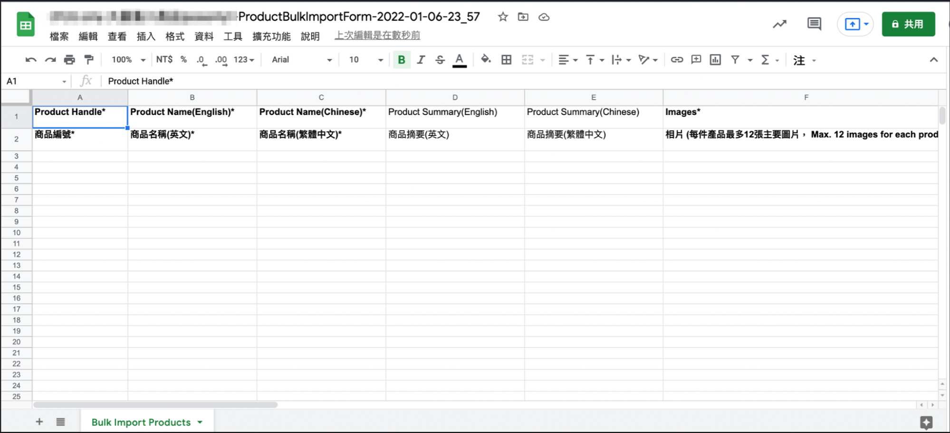Open the functions sigma menu
This screenshot has height=433, width=950.
[x=765, y=60]
